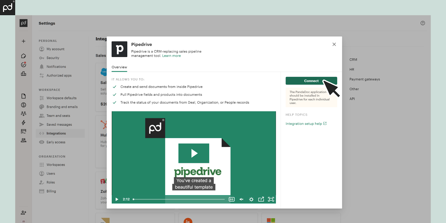Select Integrations in settings menu
Image resolution: width=446 pixels, height=223 pixels.
click(x=60, y=134)
